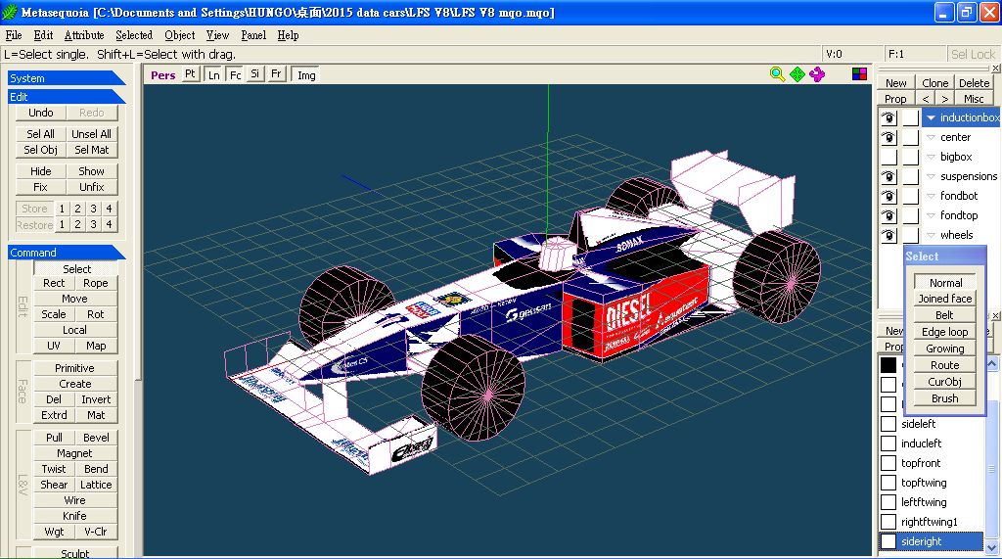
Task: Close the object panel with its X
Action: (996, 70)
